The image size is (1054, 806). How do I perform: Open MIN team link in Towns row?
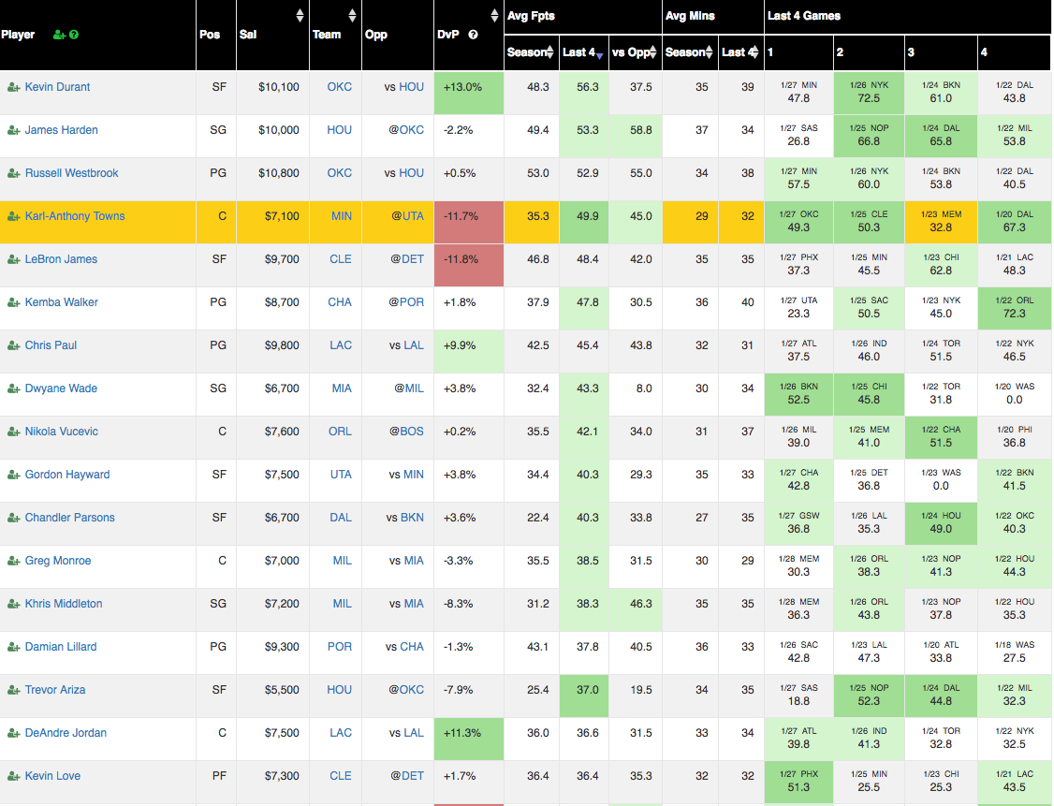click(342, 216)
